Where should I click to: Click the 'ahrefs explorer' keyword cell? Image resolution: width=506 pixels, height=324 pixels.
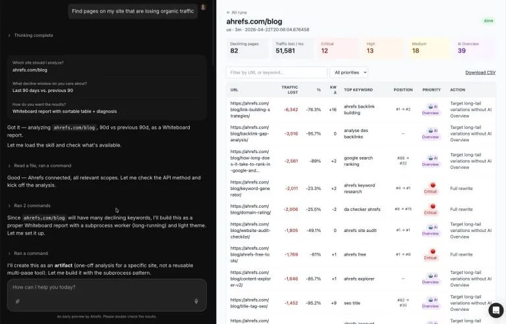[359, 279]
